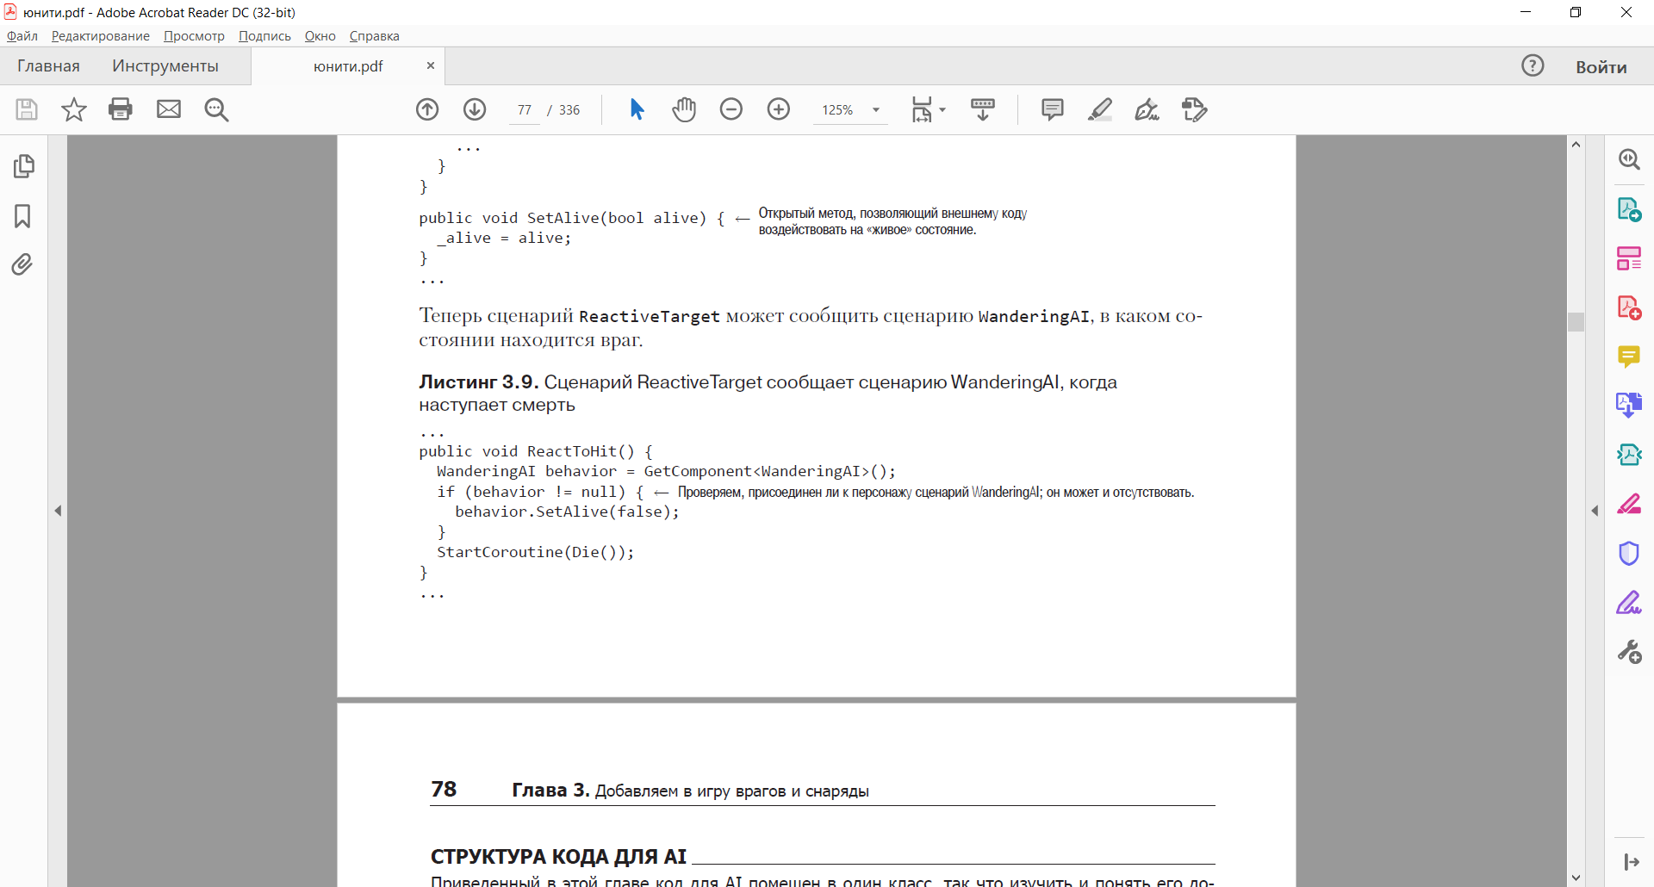The image size is (1654, 887).
Task: Click the Войти sign-in button
Action: coord(1601,66)
